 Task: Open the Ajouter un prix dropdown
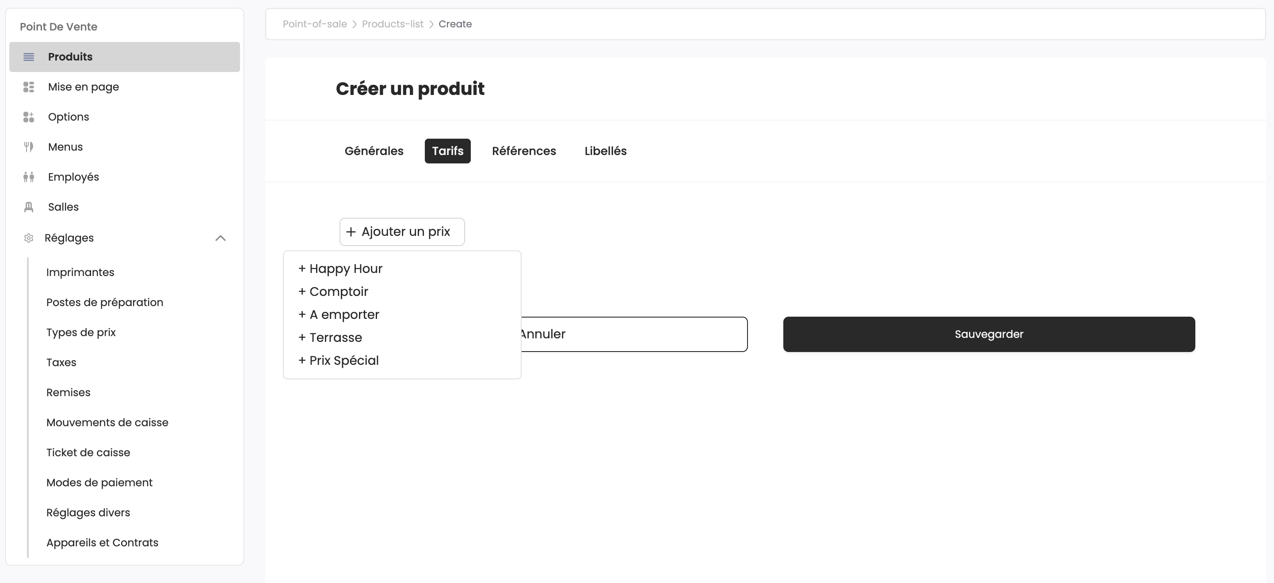pos(401,232)
